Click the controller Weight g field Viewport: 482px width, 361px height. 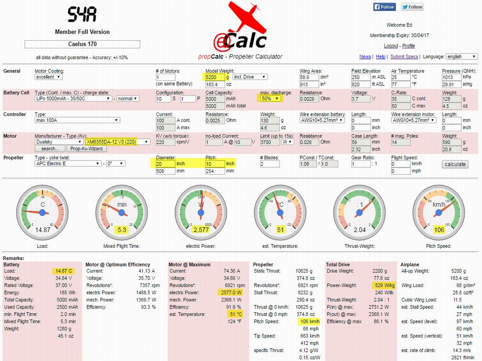(270, 121)
